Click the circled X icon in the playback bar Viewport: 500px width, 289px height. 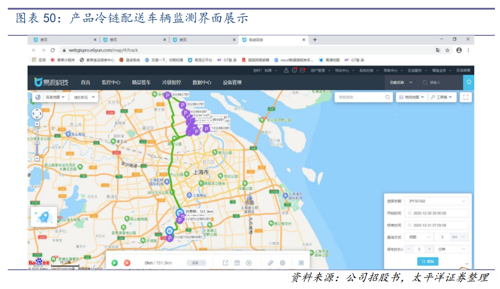249,263
